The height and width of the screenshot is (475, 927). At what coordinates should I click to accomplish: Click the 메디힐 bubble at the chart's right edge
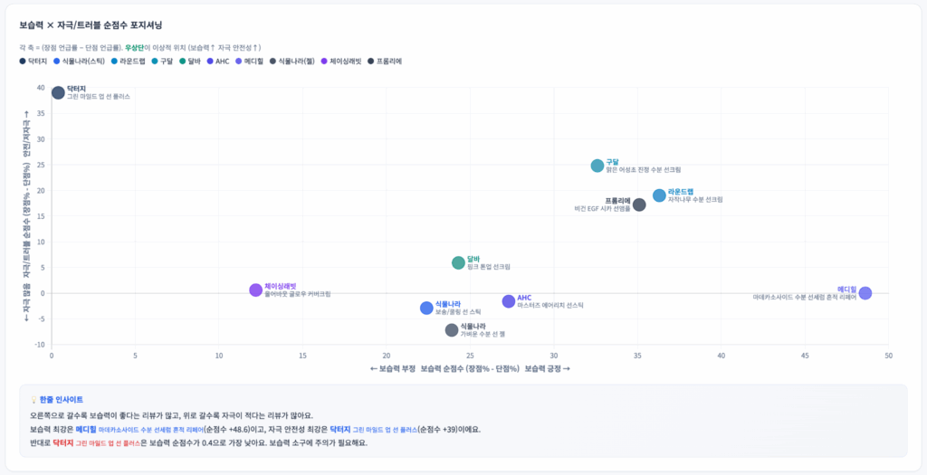(865, 293)
